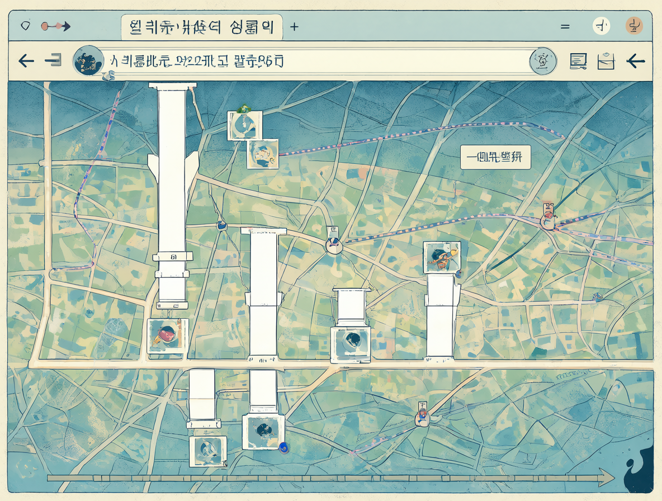Open photo thumbnail with orange figure atop white column
The height and width of the screenshot is (501, 662).
click(x=442, y=257)
